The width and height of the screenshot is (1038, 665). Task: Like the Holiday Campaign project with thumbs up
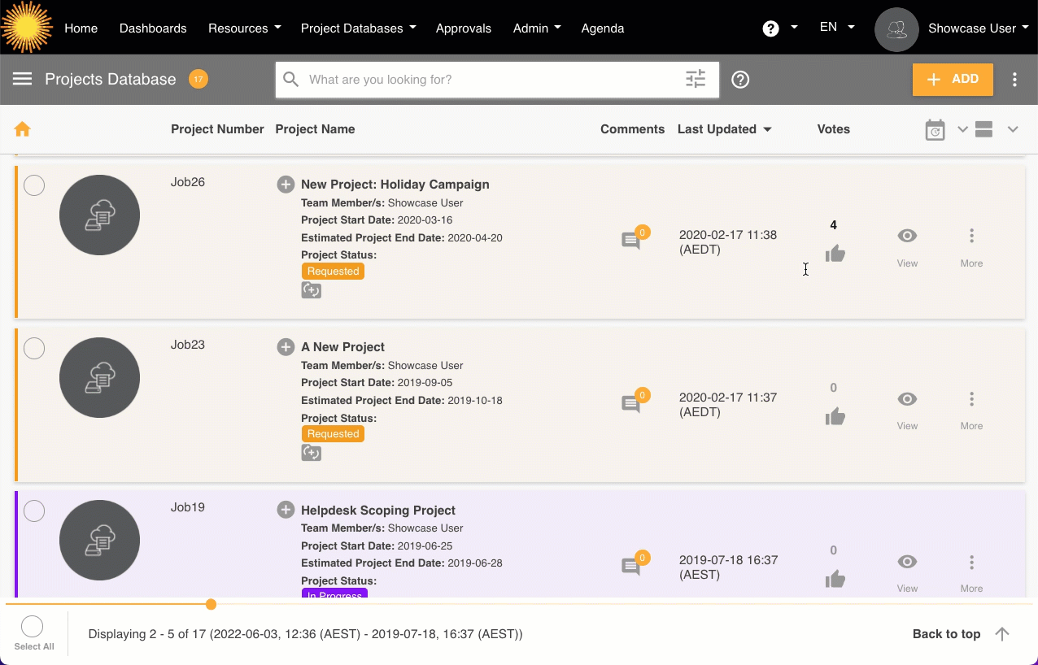point(835,254)
